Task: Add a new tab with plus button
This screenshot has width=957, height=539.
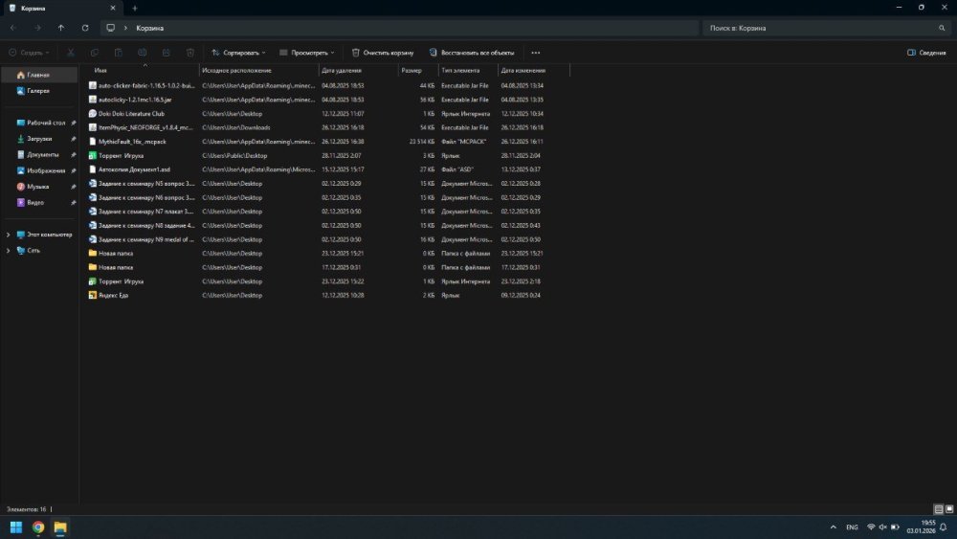Action: click(135, 9)
